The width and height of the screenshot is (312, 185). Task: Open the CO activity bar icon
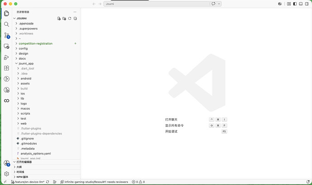7,101
